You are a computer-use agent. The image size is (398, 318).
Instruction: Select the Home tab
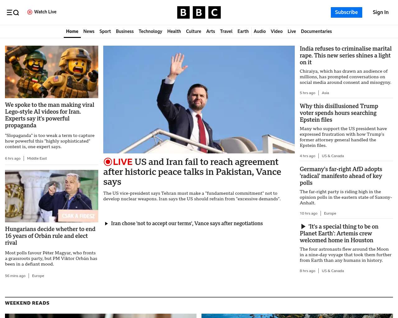(x=72, y=31)
